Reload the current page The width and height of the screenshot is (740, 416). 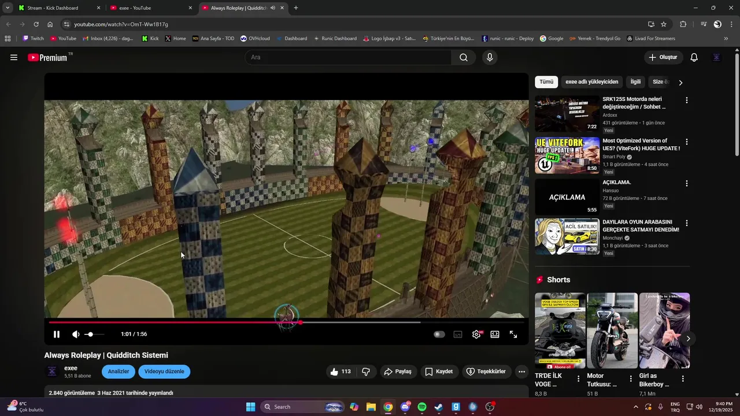pos(36,24)
